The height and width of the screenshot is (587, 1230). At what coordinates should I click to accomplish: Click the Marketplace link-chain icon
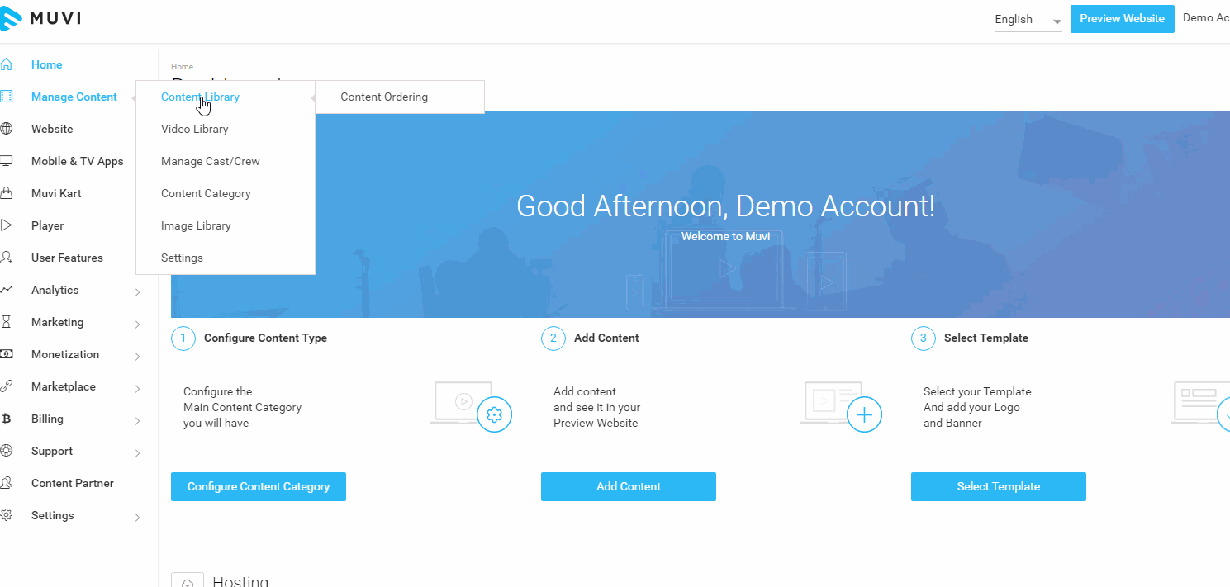7,386
